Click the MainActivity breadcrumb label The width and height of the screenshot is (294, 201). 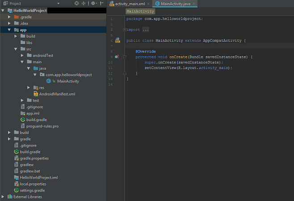[140, 11]
